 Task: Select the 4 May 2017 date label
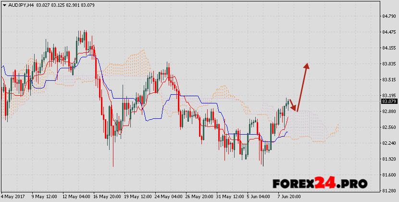13,197
